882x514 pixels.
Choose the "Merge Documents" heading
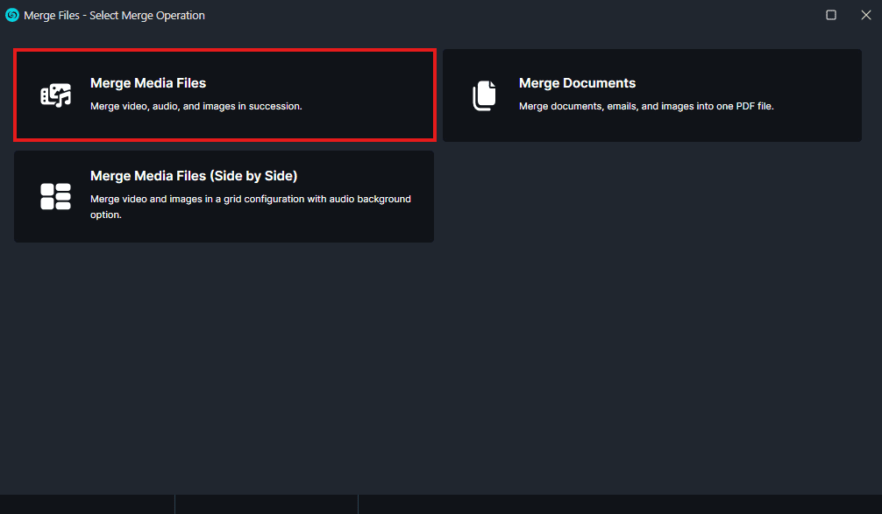pyautogui.click(x=577, y=83)
